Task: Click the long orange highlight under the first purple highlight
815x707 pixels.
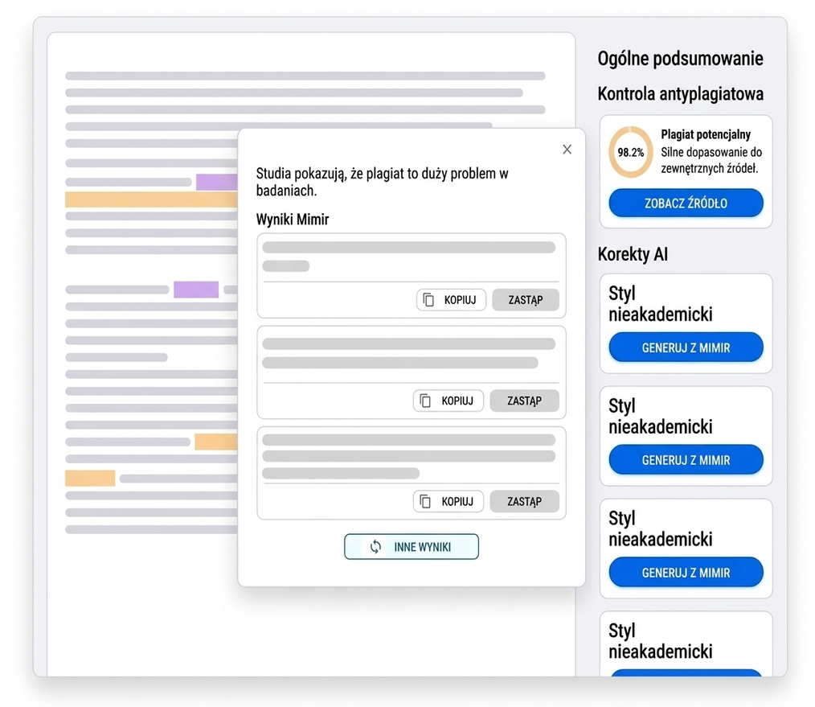Action: click(x=151, y=199)
